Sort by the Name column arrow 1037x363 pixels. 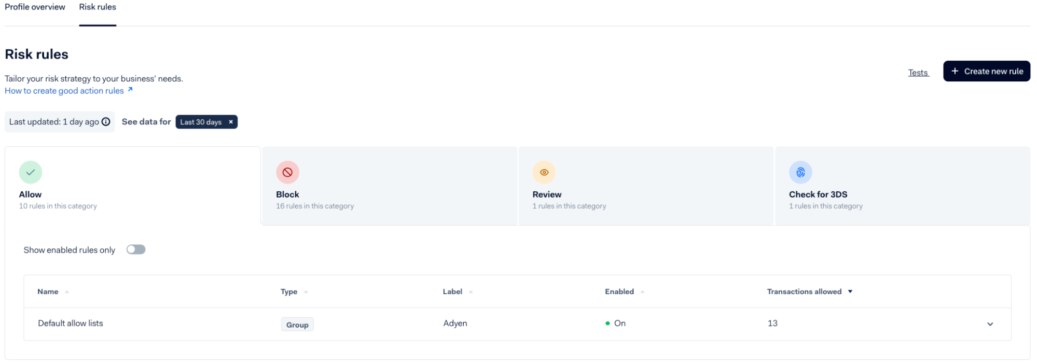(x=67, y=292)
